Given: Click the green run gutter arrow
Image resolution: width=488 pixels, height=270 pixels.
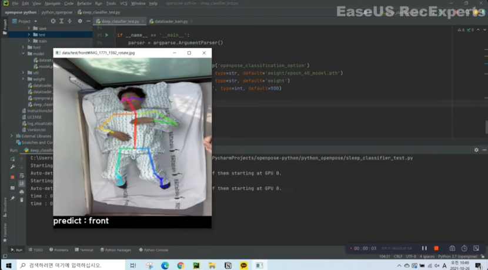Looking at the screenshot, I should click(x=106, y=35).
